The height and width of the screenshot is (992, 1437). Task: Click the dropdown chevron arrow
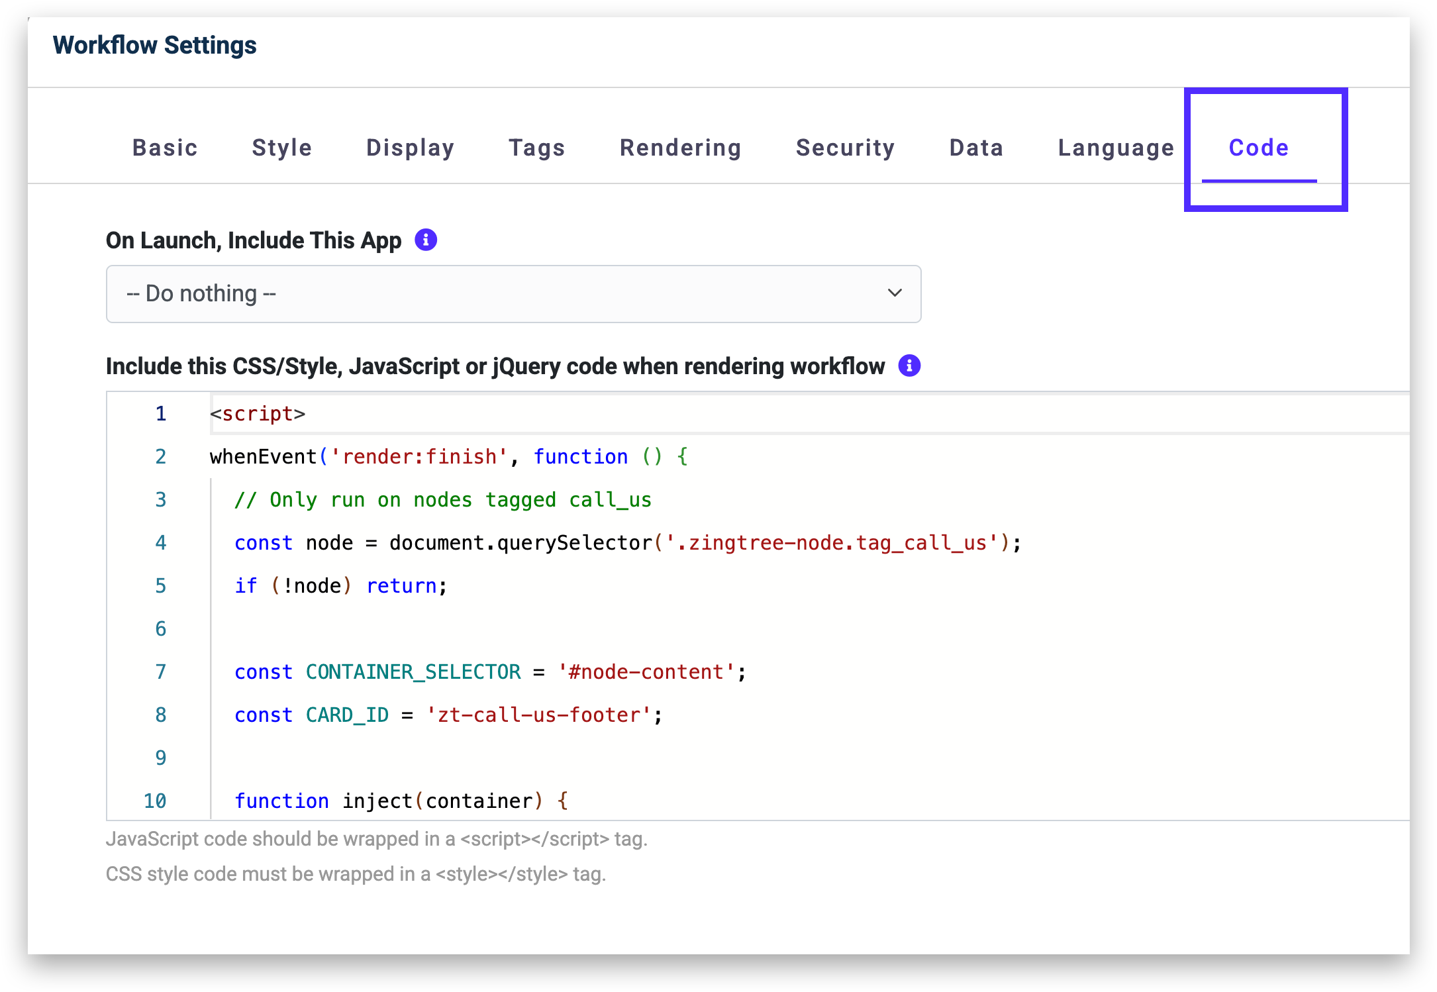pos(895,293)
